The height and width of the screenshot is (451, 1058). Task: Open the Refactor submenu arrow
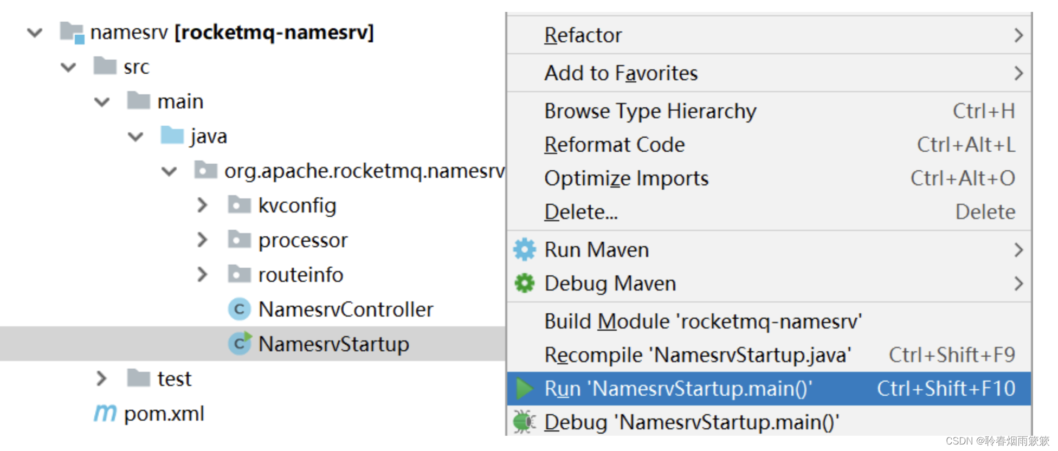(1018, 35)
